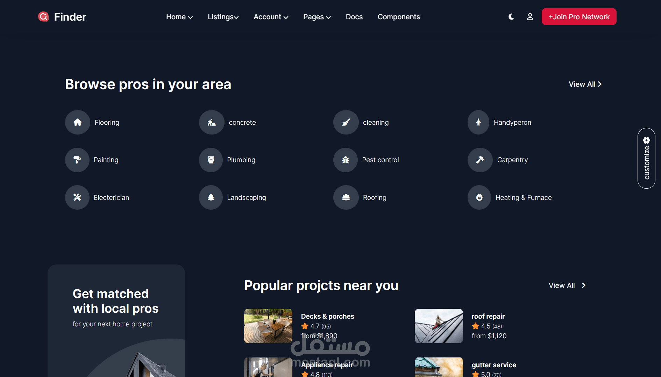This screenshot has width=661, height=377.
Task: Open the Appliance repair project thumbnail
Action: click(x=268, y=367)
